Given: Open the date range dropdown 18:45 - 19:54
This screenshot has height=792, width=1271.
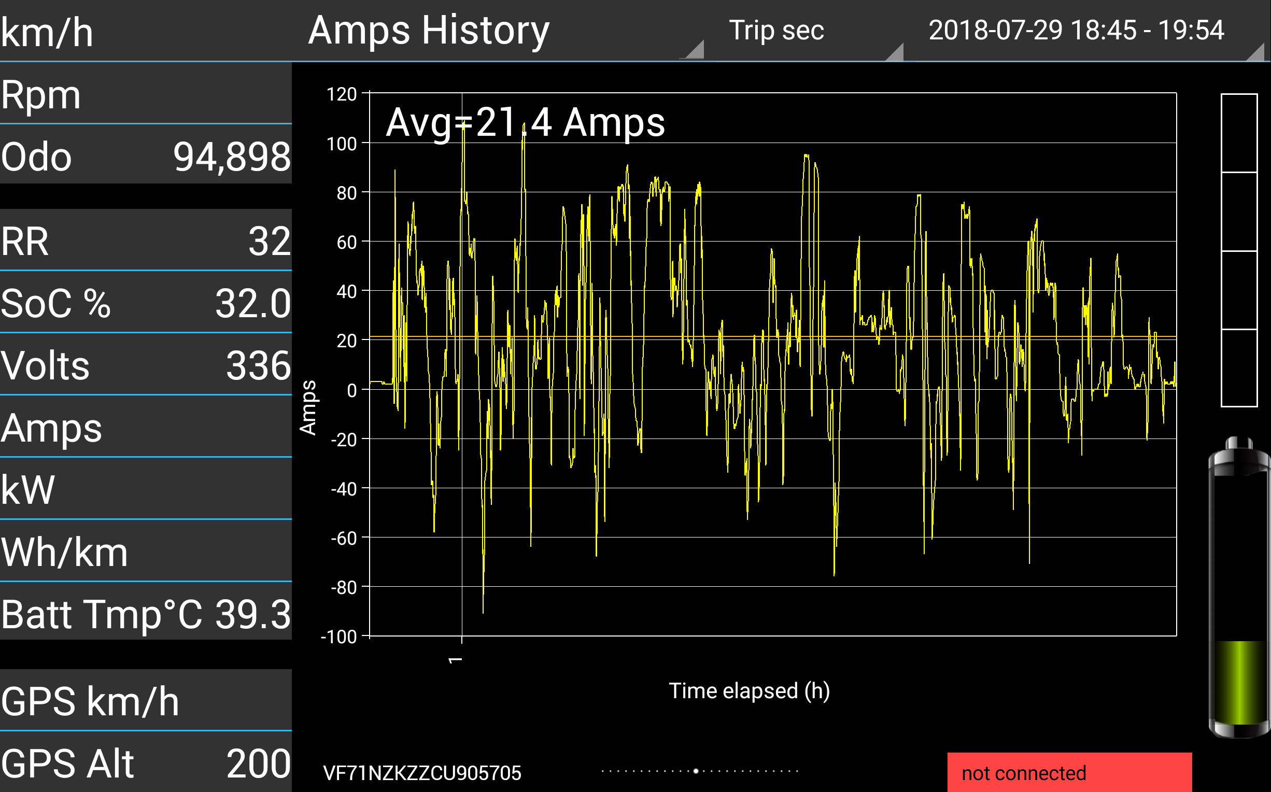Looking at the screenshot, I should [x=1076, y=31].
